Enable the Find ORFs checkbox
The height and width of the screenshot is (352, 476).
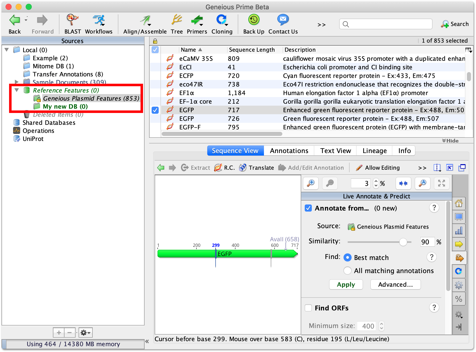(x=308, y=308)
